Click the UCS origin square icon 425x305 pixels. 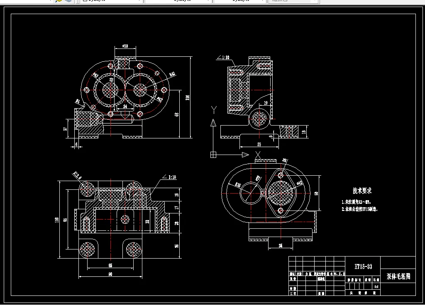pos(213,155)
